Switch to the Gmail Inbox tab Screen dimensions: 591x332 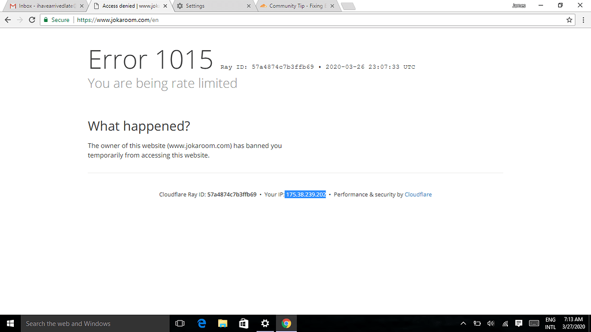pos(45,6)
